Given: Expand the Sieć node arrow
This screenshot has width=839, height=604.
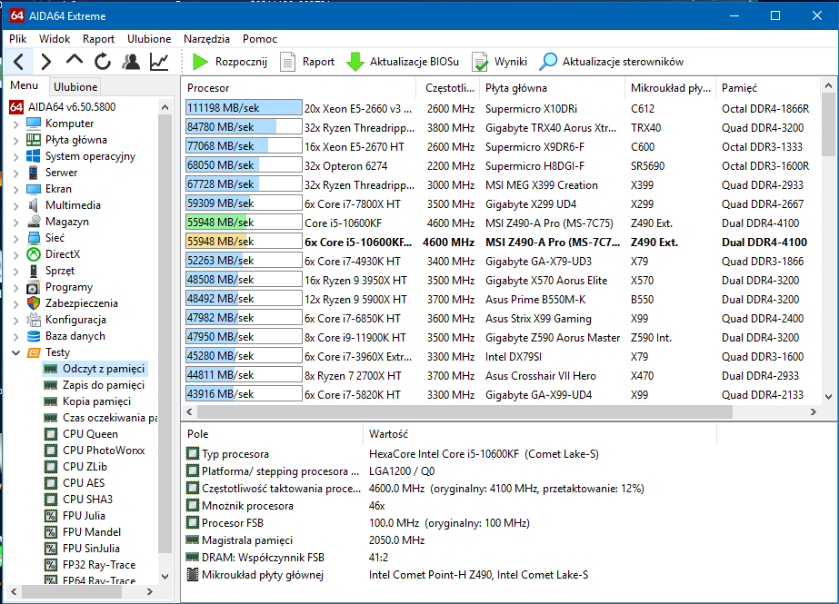Looking at the screenshot, I should tap(16, 238).
